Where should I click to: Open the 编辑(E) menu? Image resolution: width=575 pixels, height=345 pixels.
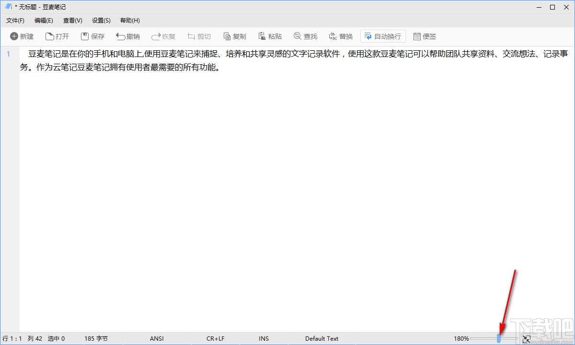click(x=44, y=21)
